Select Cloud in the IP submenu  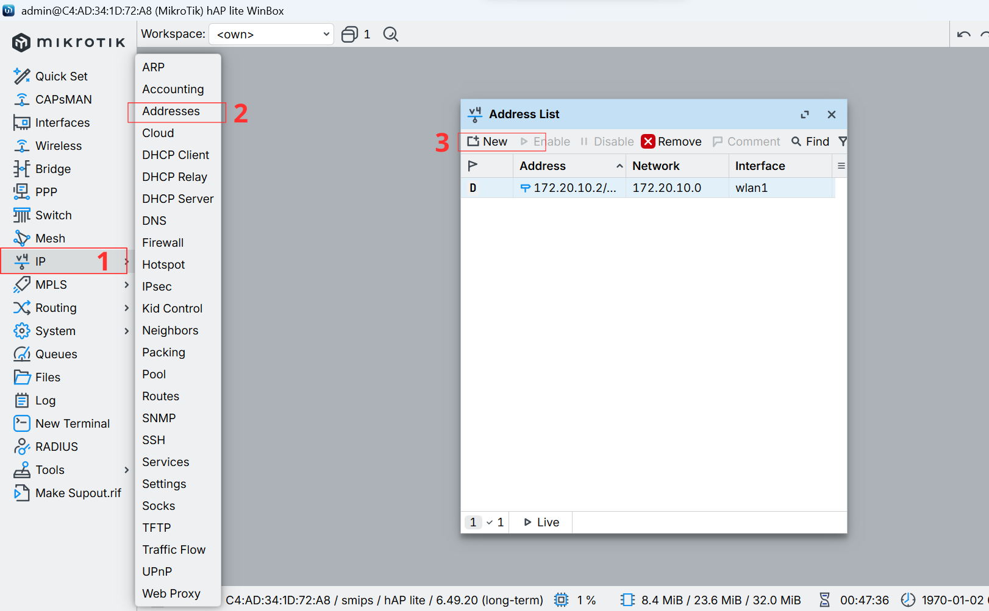(x=158, y=133)
